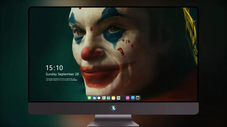Open the Clock app in the dock
Viewport: 227px width, 127px height.
99,98
